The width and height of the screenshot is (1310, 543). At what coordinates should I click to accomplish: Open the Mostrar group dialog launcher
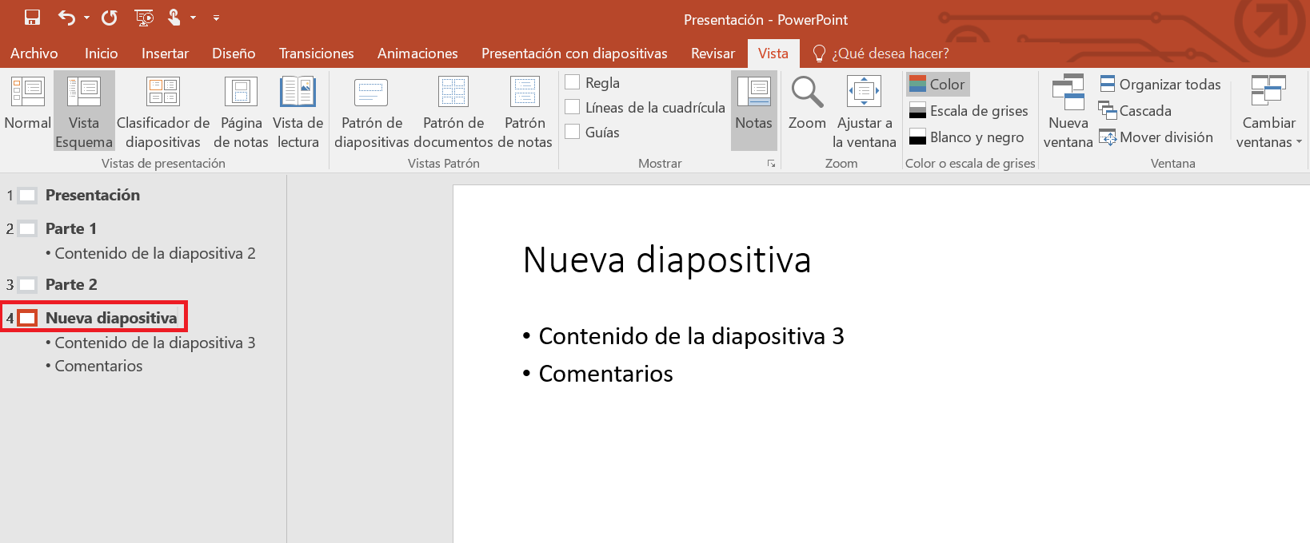[x=771, y=163]
